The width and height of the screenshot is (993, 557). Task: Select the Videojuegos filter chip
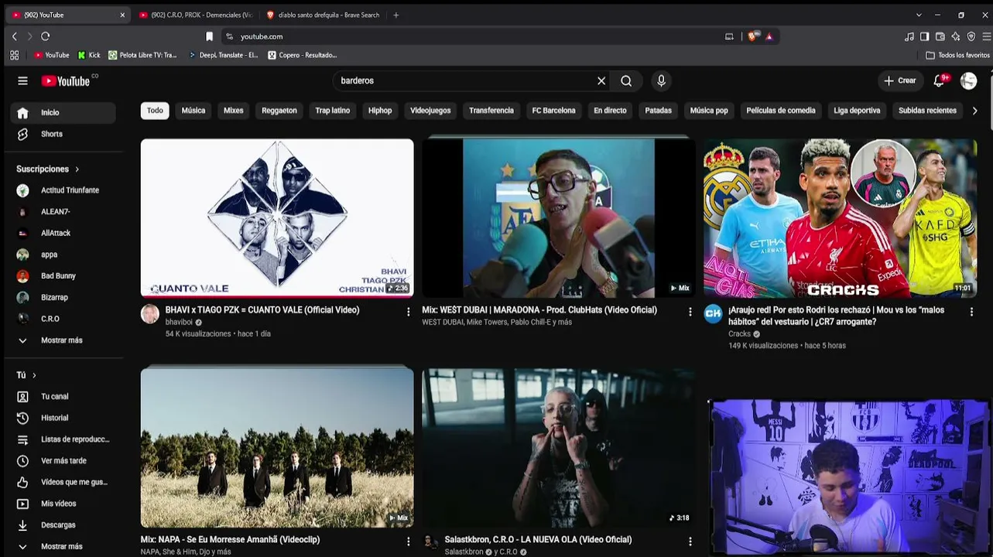point(430,111)
